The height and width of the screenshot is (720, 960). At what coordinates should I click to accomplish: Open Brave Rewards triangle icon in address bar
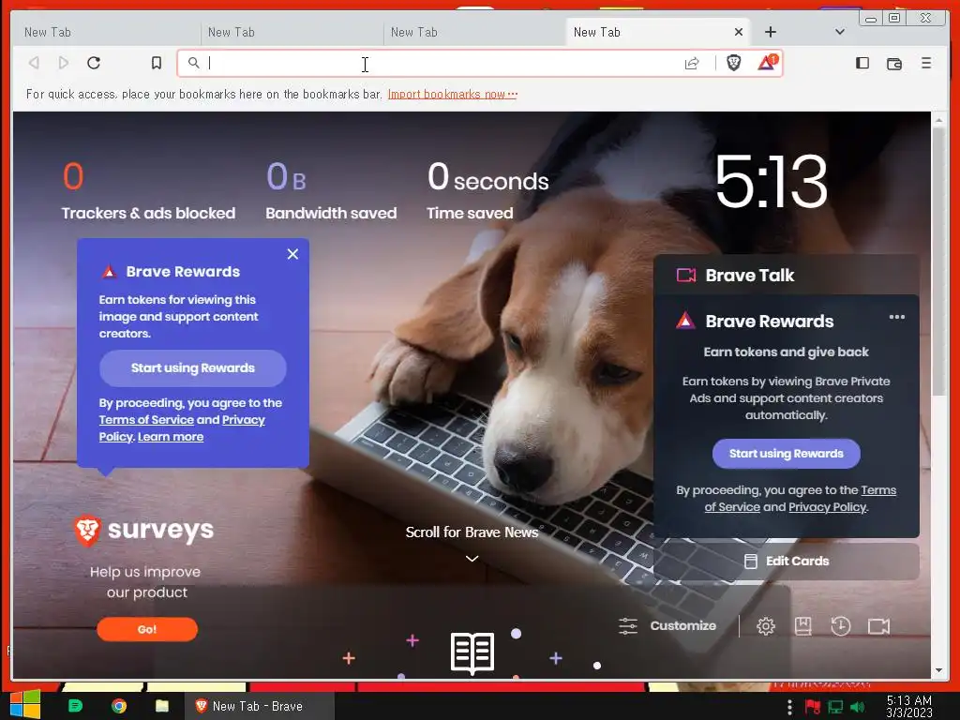click(767, 63)
